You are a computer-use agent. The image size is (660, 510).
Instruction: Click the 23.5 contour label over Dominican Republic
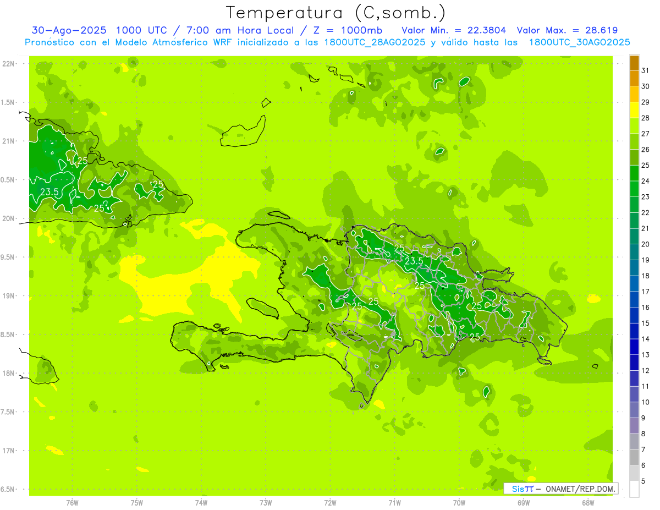click(x=414, y=261)
